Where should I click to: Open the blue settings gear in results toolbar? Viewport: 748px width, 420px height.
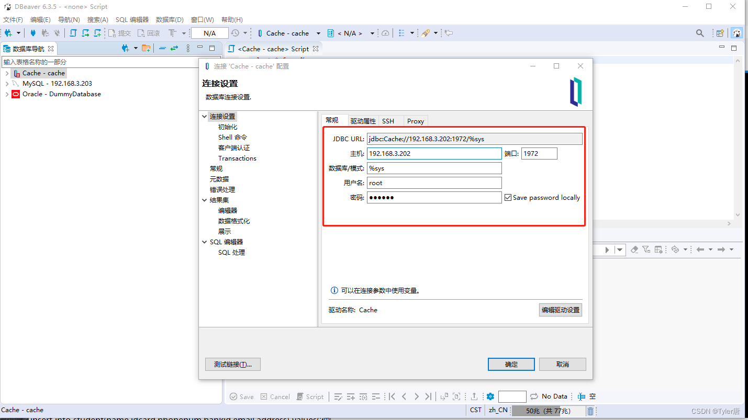(490, 396)
